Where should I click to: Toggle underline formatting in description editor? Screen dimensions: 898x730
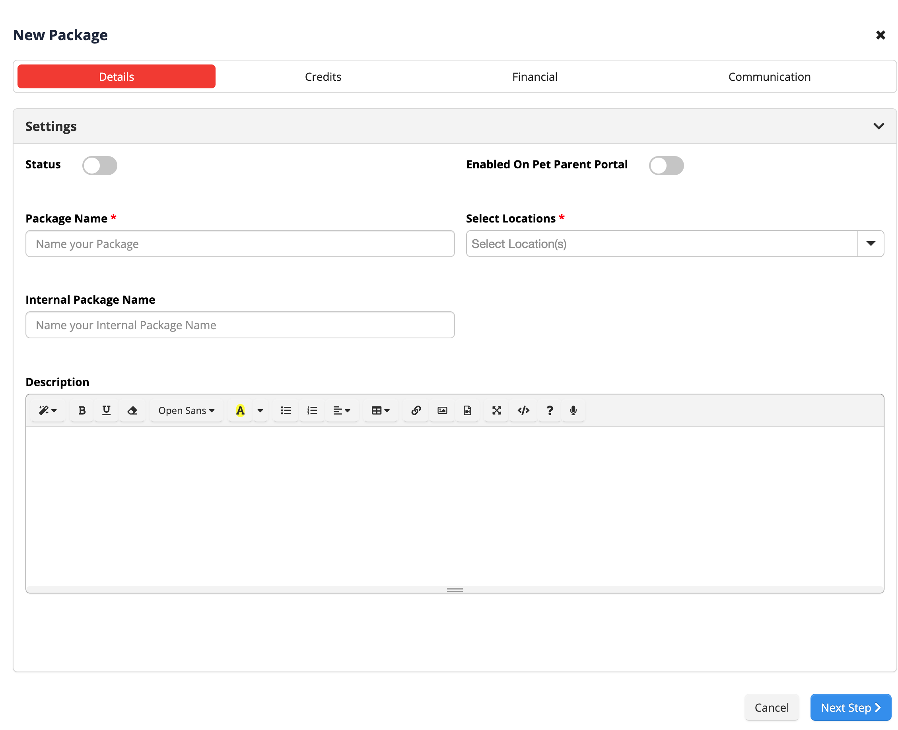click(x=106, y=410)
